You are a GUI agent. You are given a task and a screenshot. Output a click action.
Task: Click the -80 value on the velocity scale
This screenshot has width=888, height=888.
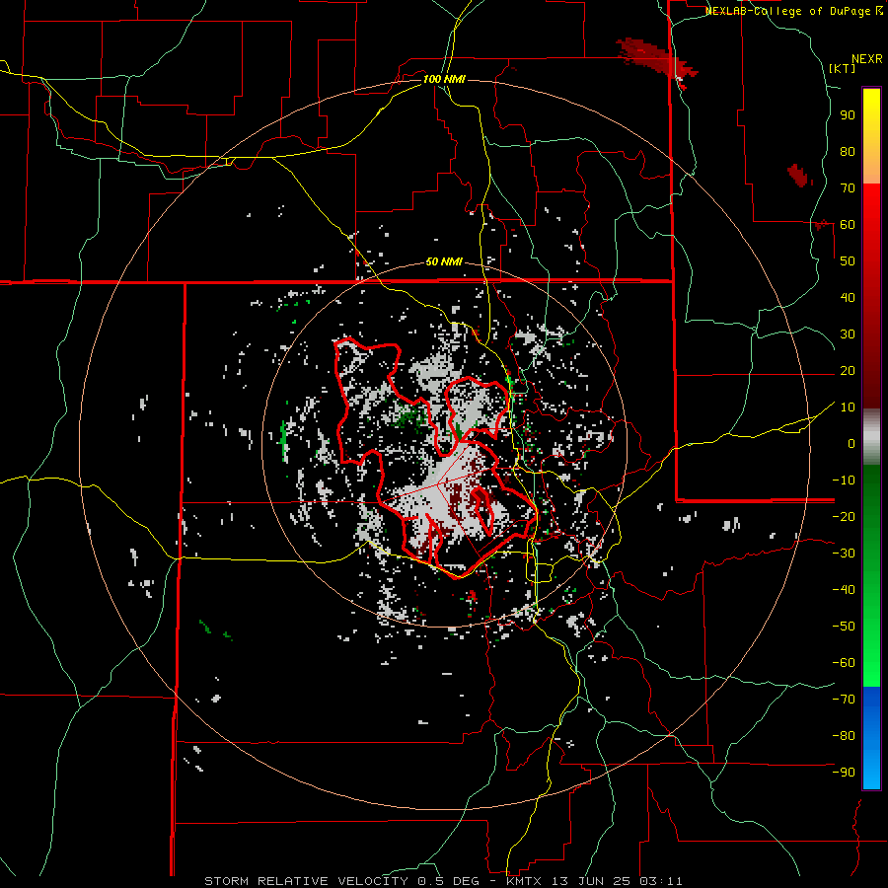[x=844, y=736]
